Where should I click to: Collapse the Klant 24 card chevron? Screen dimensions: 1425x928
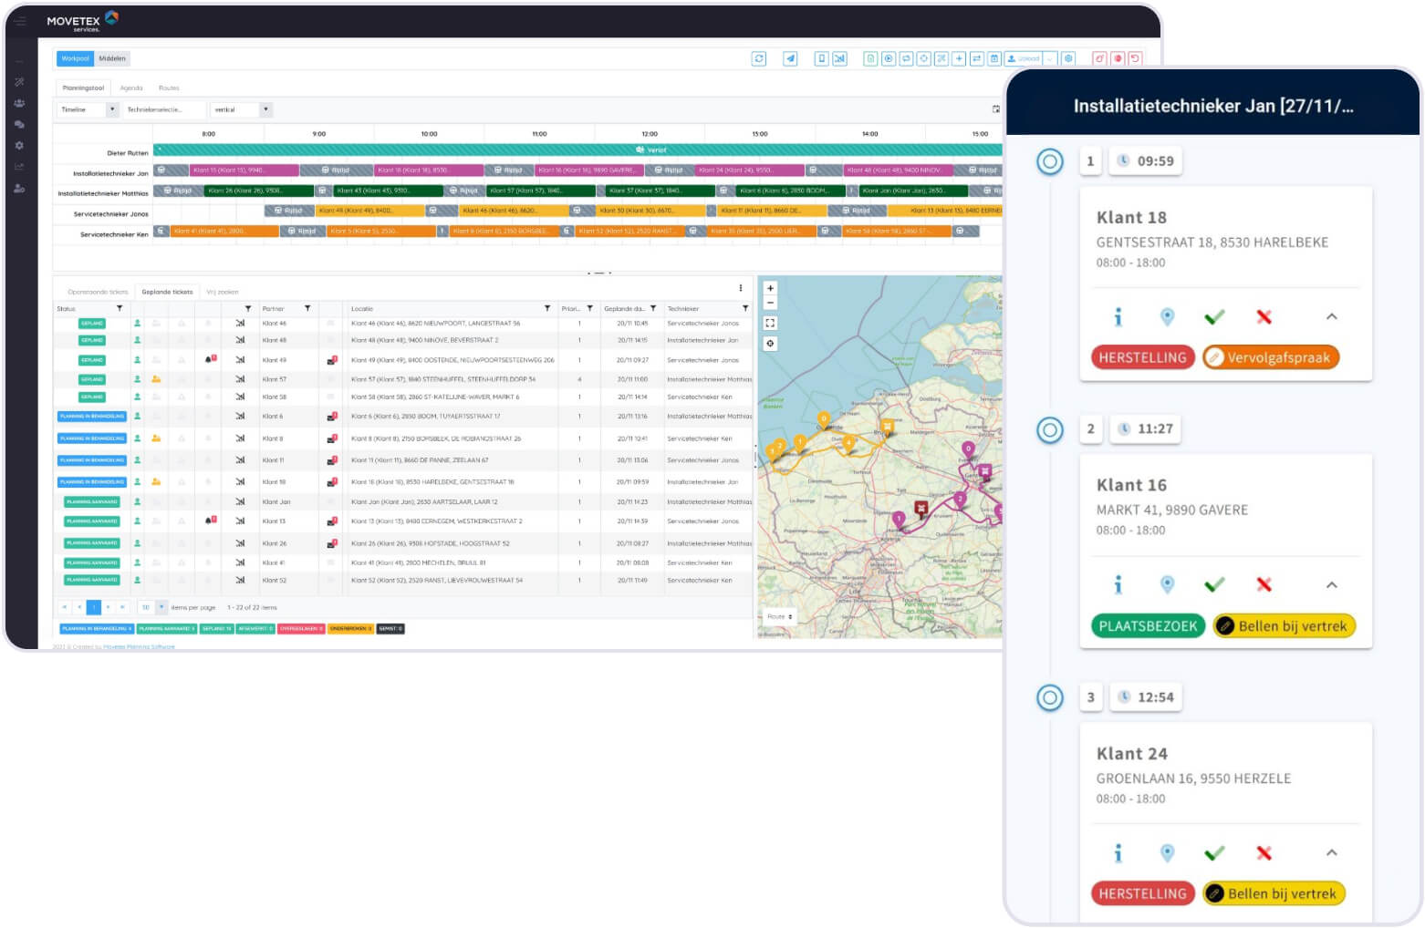pyautogui.click(x=1331, y=853)
